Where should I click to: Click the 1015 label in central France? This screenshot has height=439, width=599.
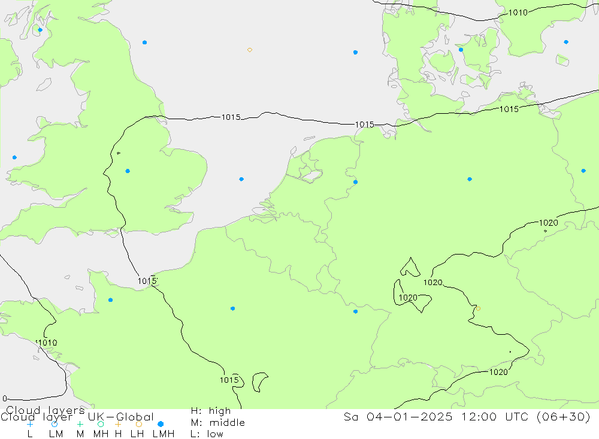(229, 380)
